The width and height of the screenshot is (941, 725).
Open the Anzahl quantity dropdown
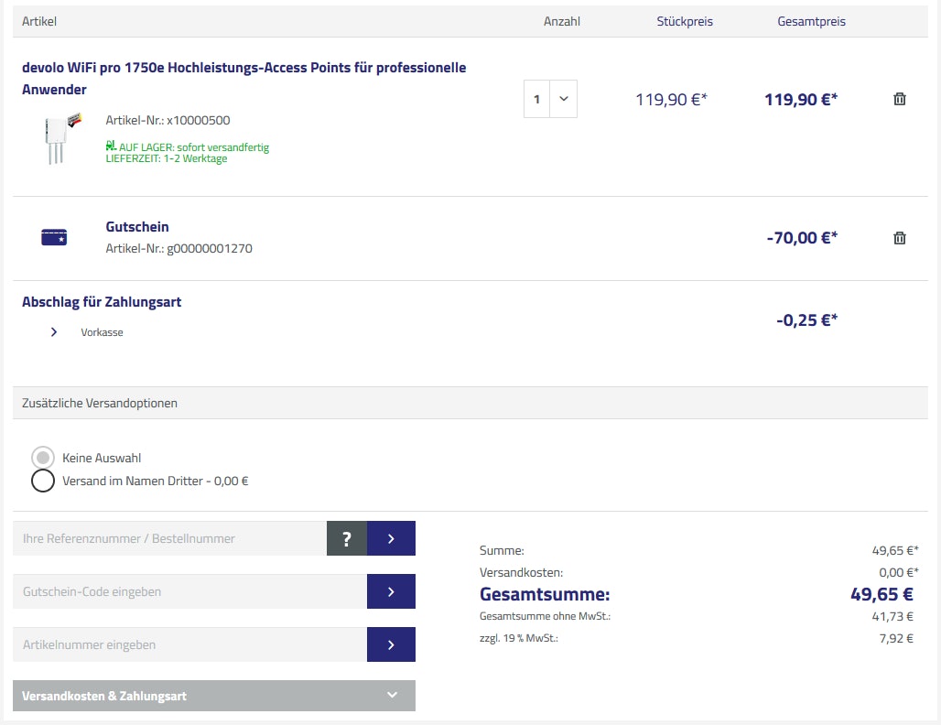point(550,99)
